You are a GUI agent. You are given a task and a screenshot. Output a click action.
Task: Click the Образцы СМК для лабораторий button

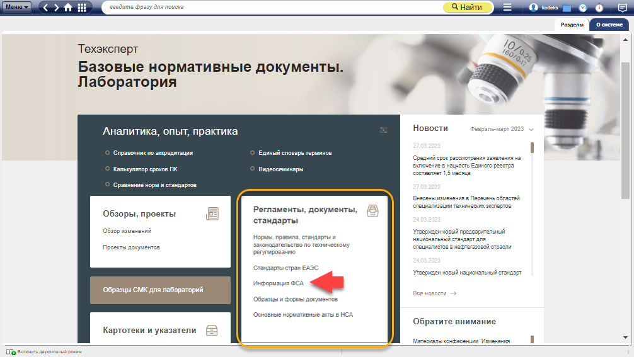click(160, 290)
